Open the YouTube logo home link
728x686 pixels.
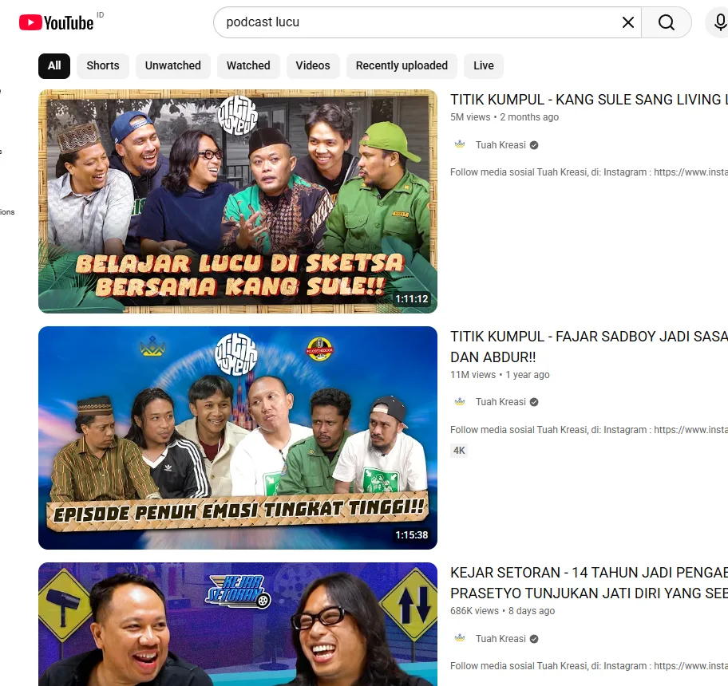(56, 22)
